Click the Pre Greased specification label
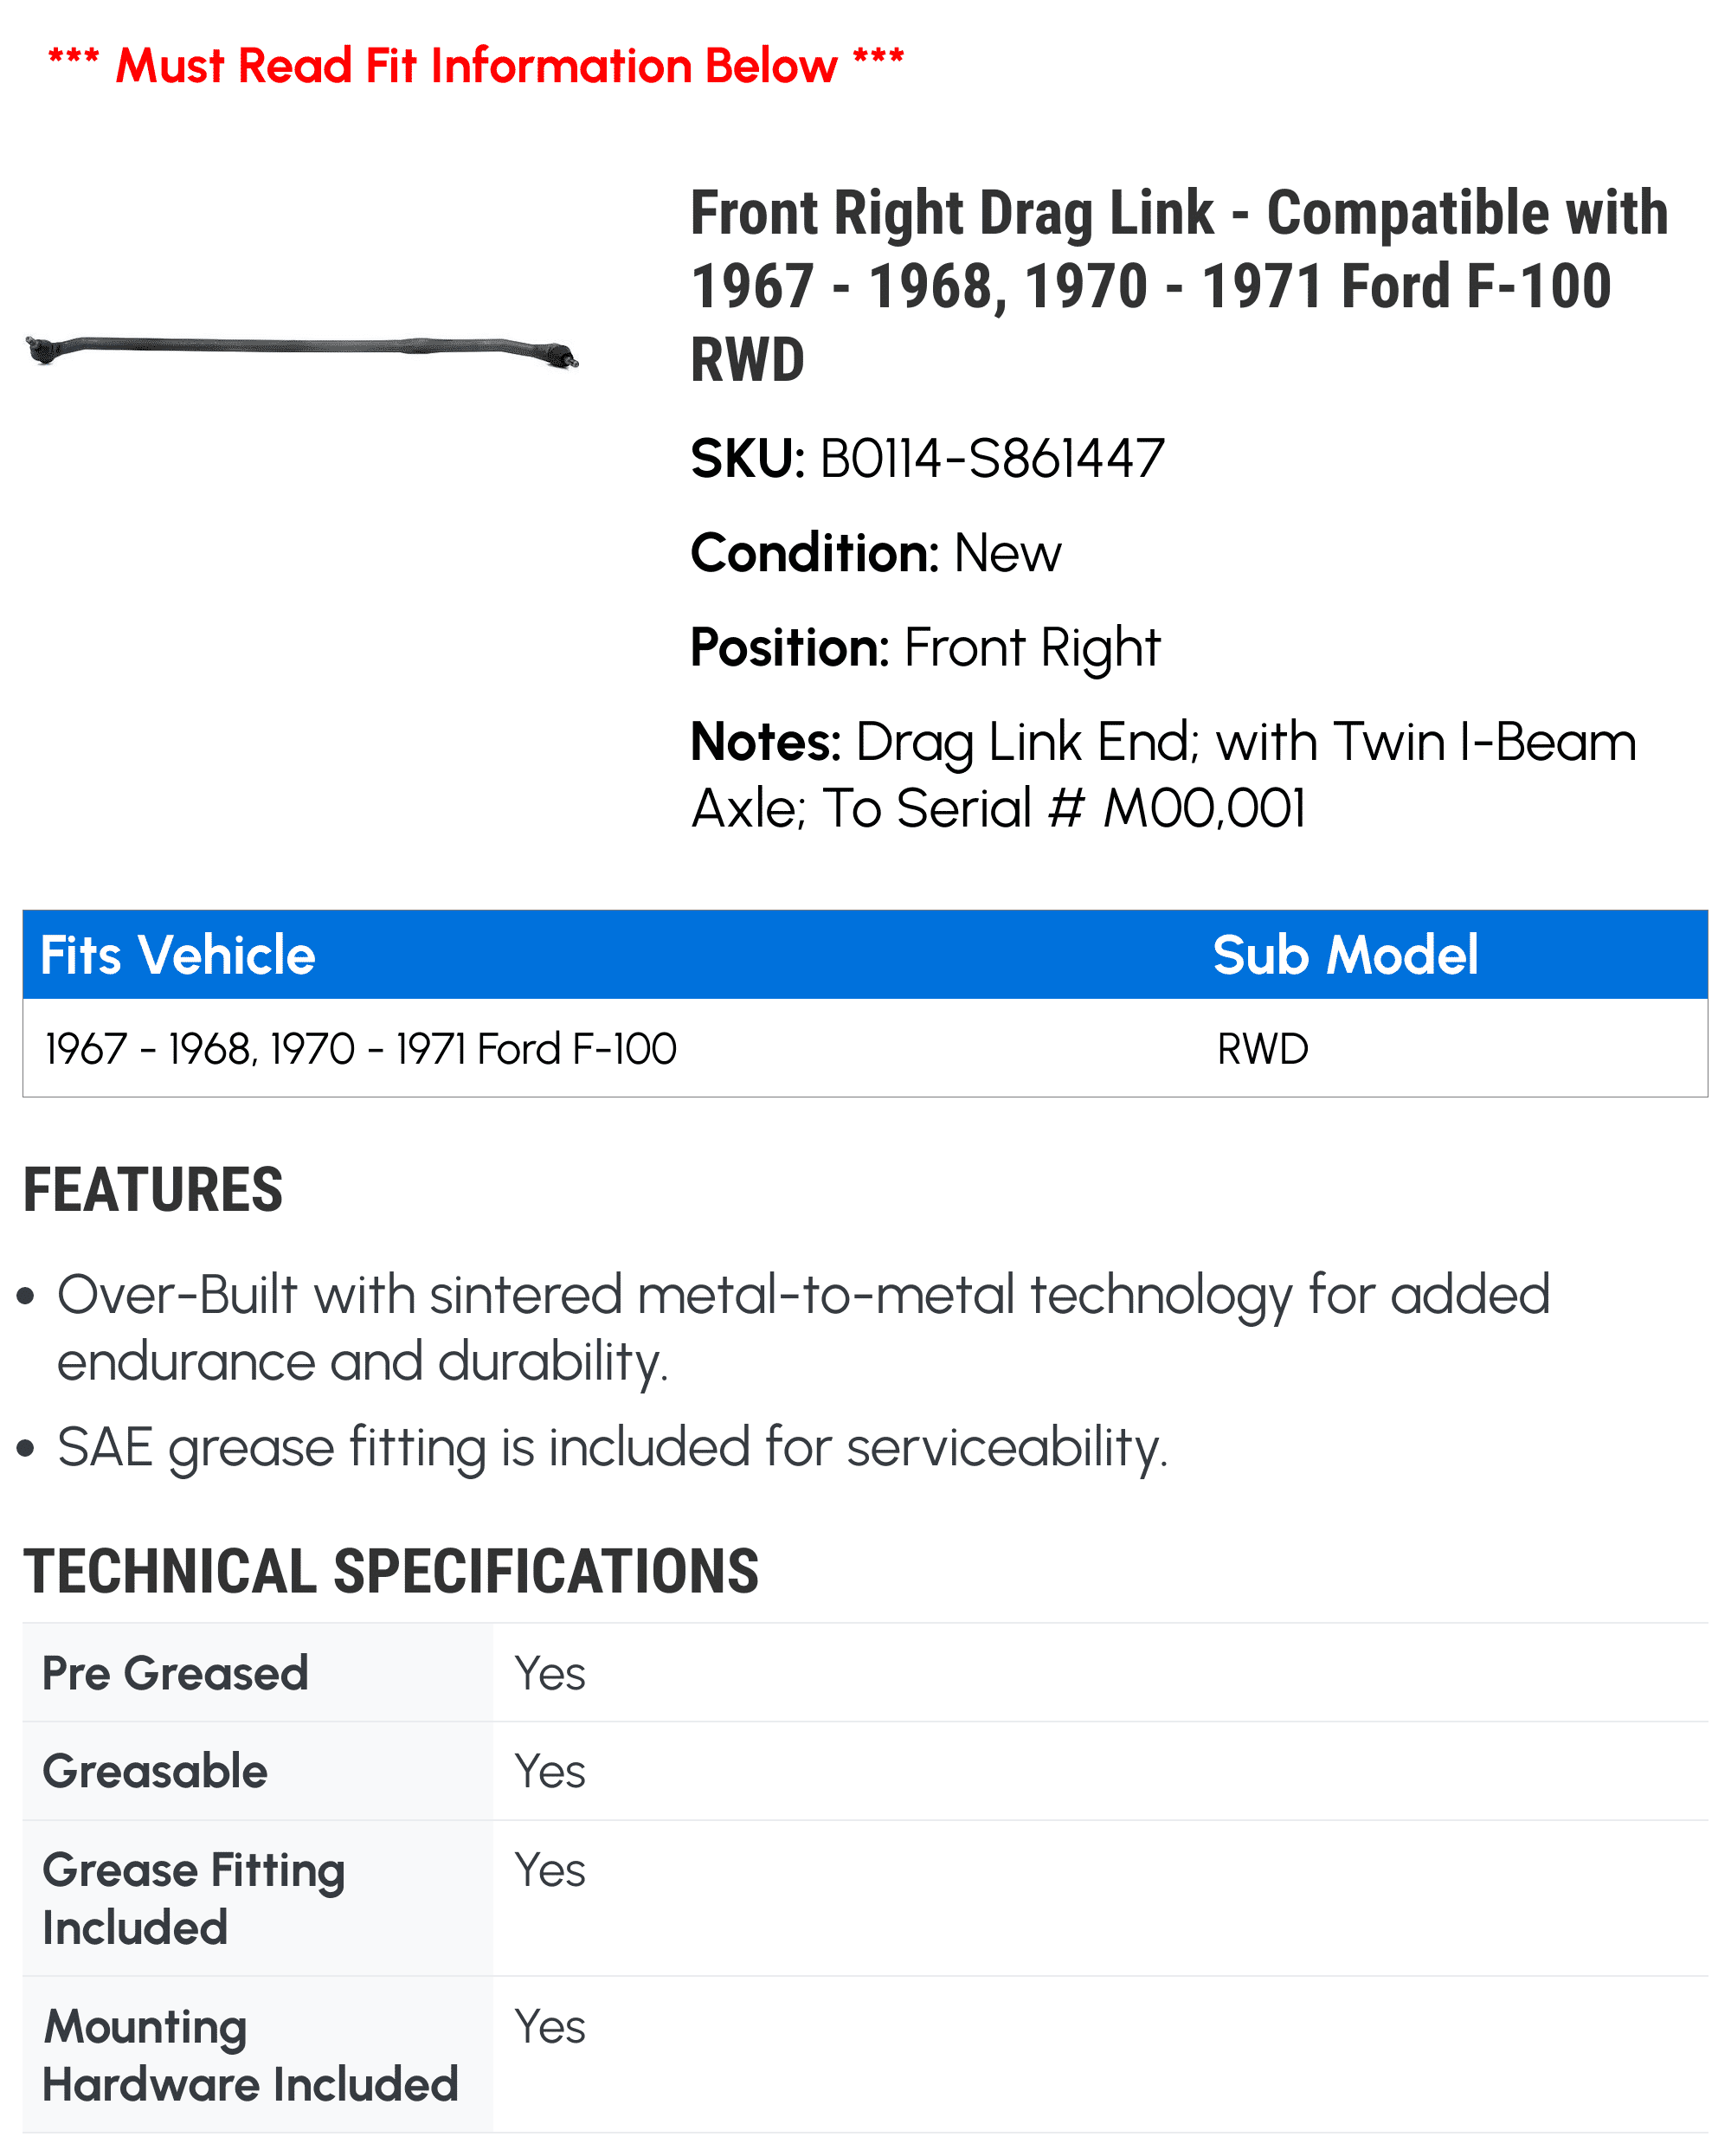 [x=175, y=1673]
